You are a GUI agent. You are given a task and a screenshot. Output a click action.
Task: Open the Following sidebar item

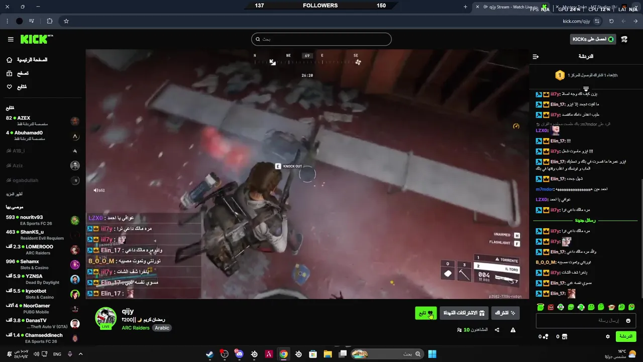(x=17, y=87)
